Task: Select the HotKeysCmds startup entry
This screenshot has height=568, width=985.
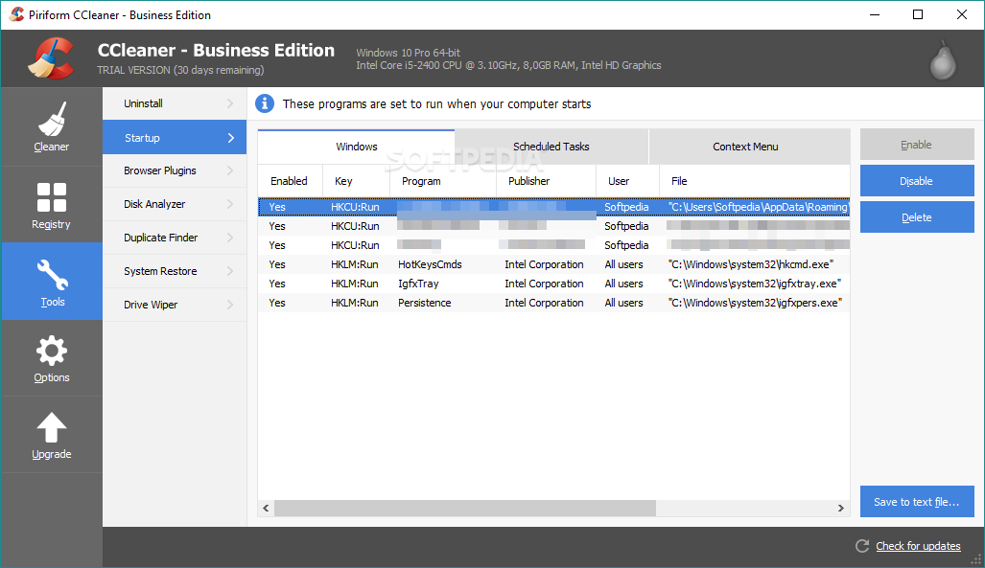Action: point(554,264)
